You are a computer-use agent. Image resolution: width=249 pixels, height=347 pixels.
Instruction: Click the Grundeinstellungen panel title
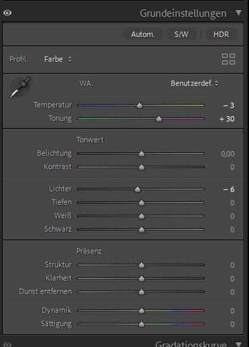pos(183,13)
